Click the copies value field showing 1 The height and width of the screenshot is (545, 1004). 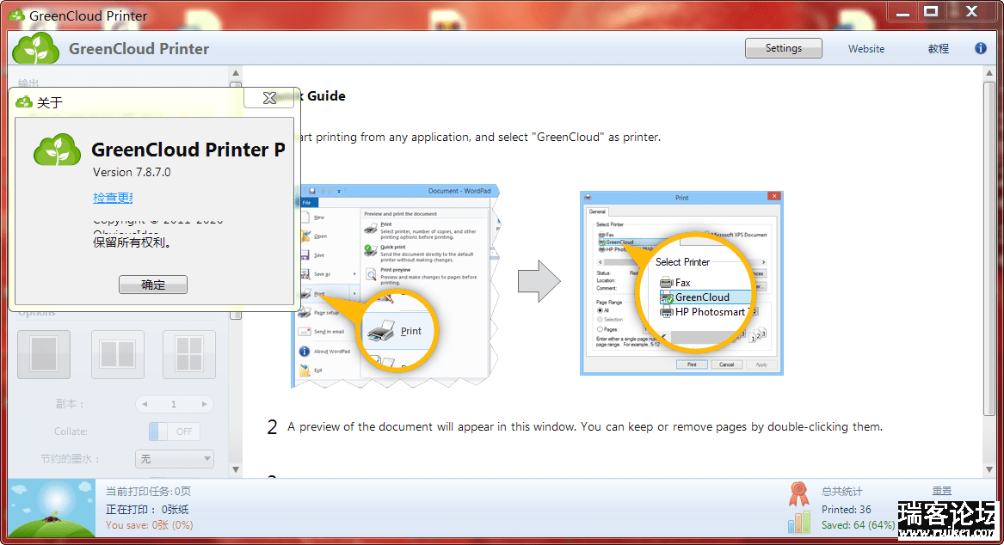[174, 404]
